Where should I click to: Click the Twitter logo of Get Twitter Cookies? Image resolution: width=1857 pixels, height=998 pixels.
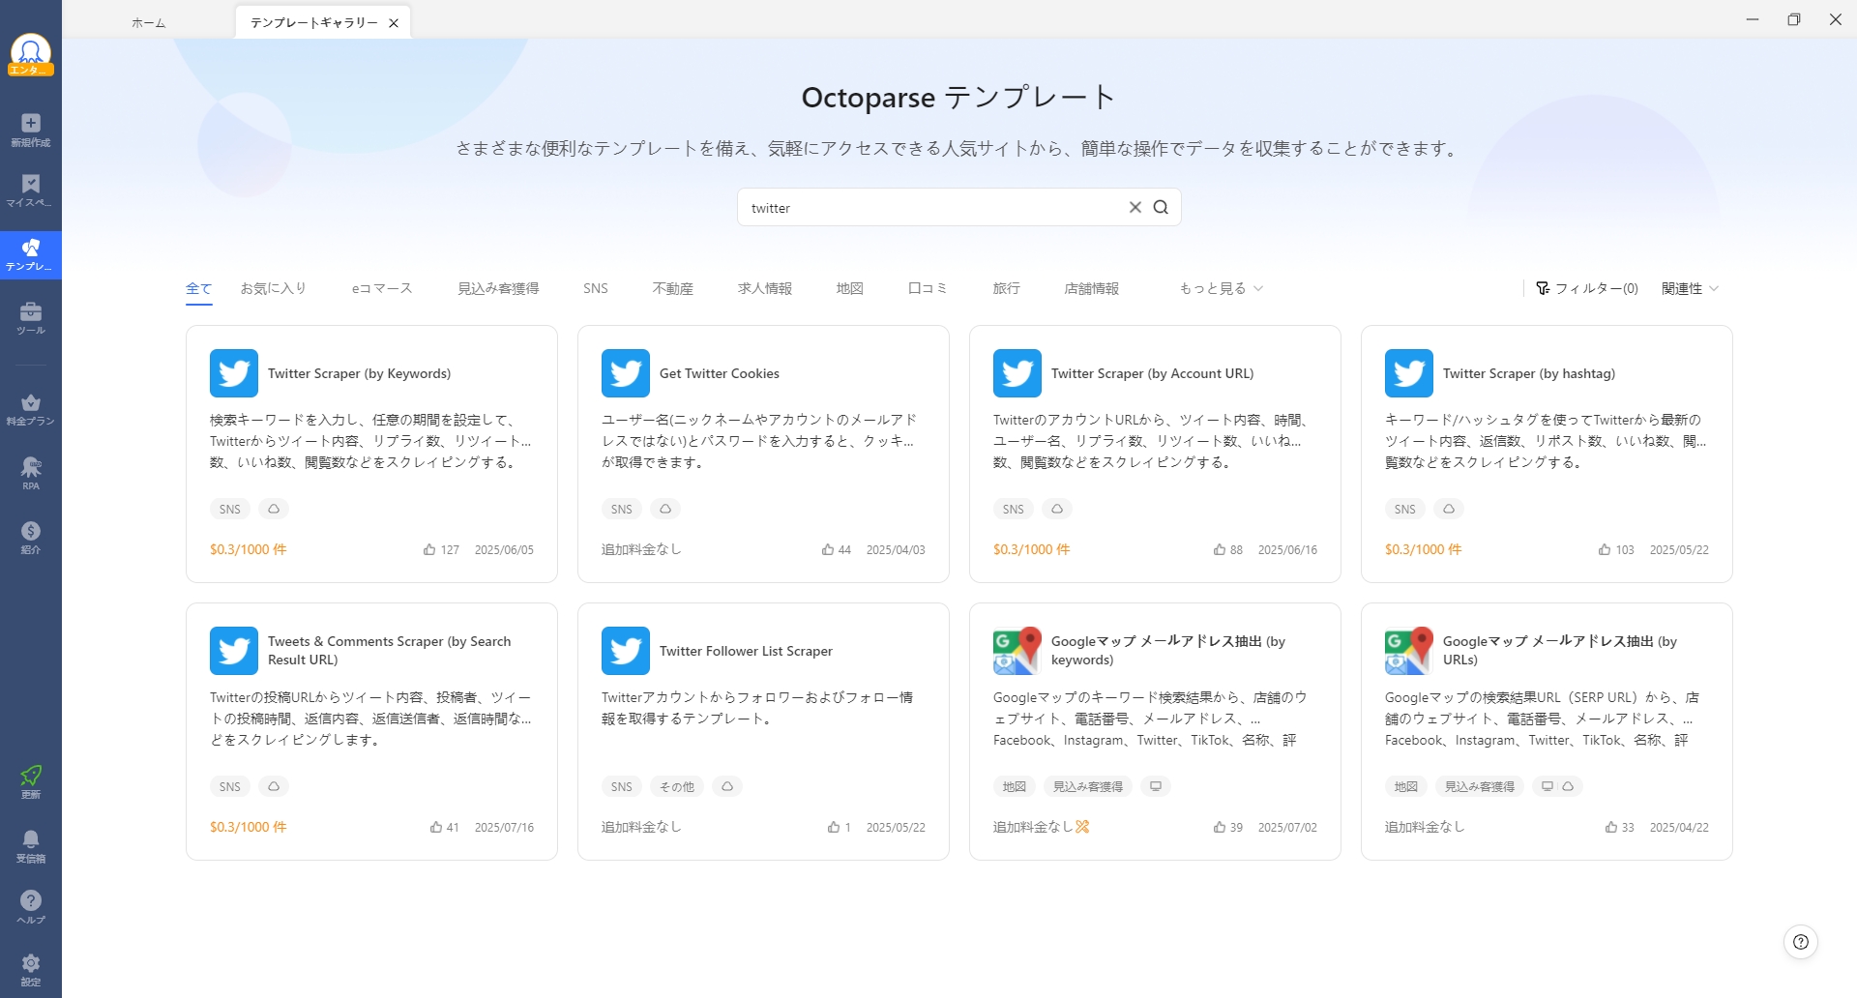coord(626,373)
